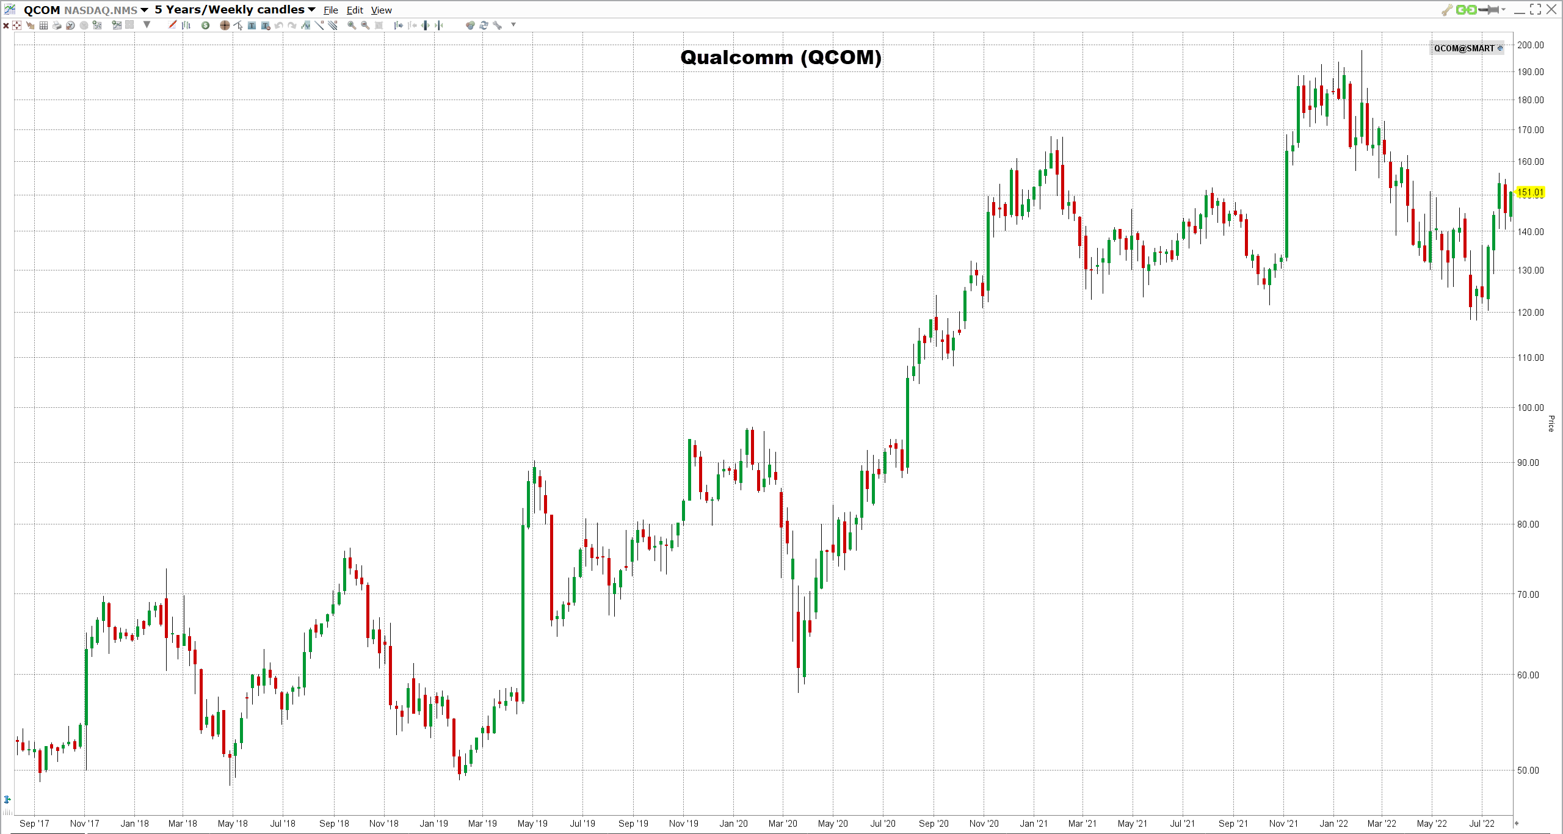Click the Jul '22 time axis label

(1482, 824)
